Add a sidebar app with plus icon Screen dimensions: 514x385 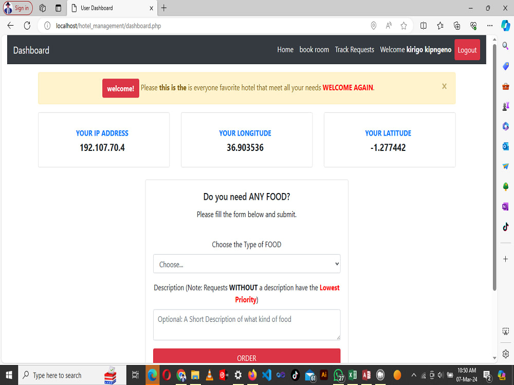click(505, 259)
